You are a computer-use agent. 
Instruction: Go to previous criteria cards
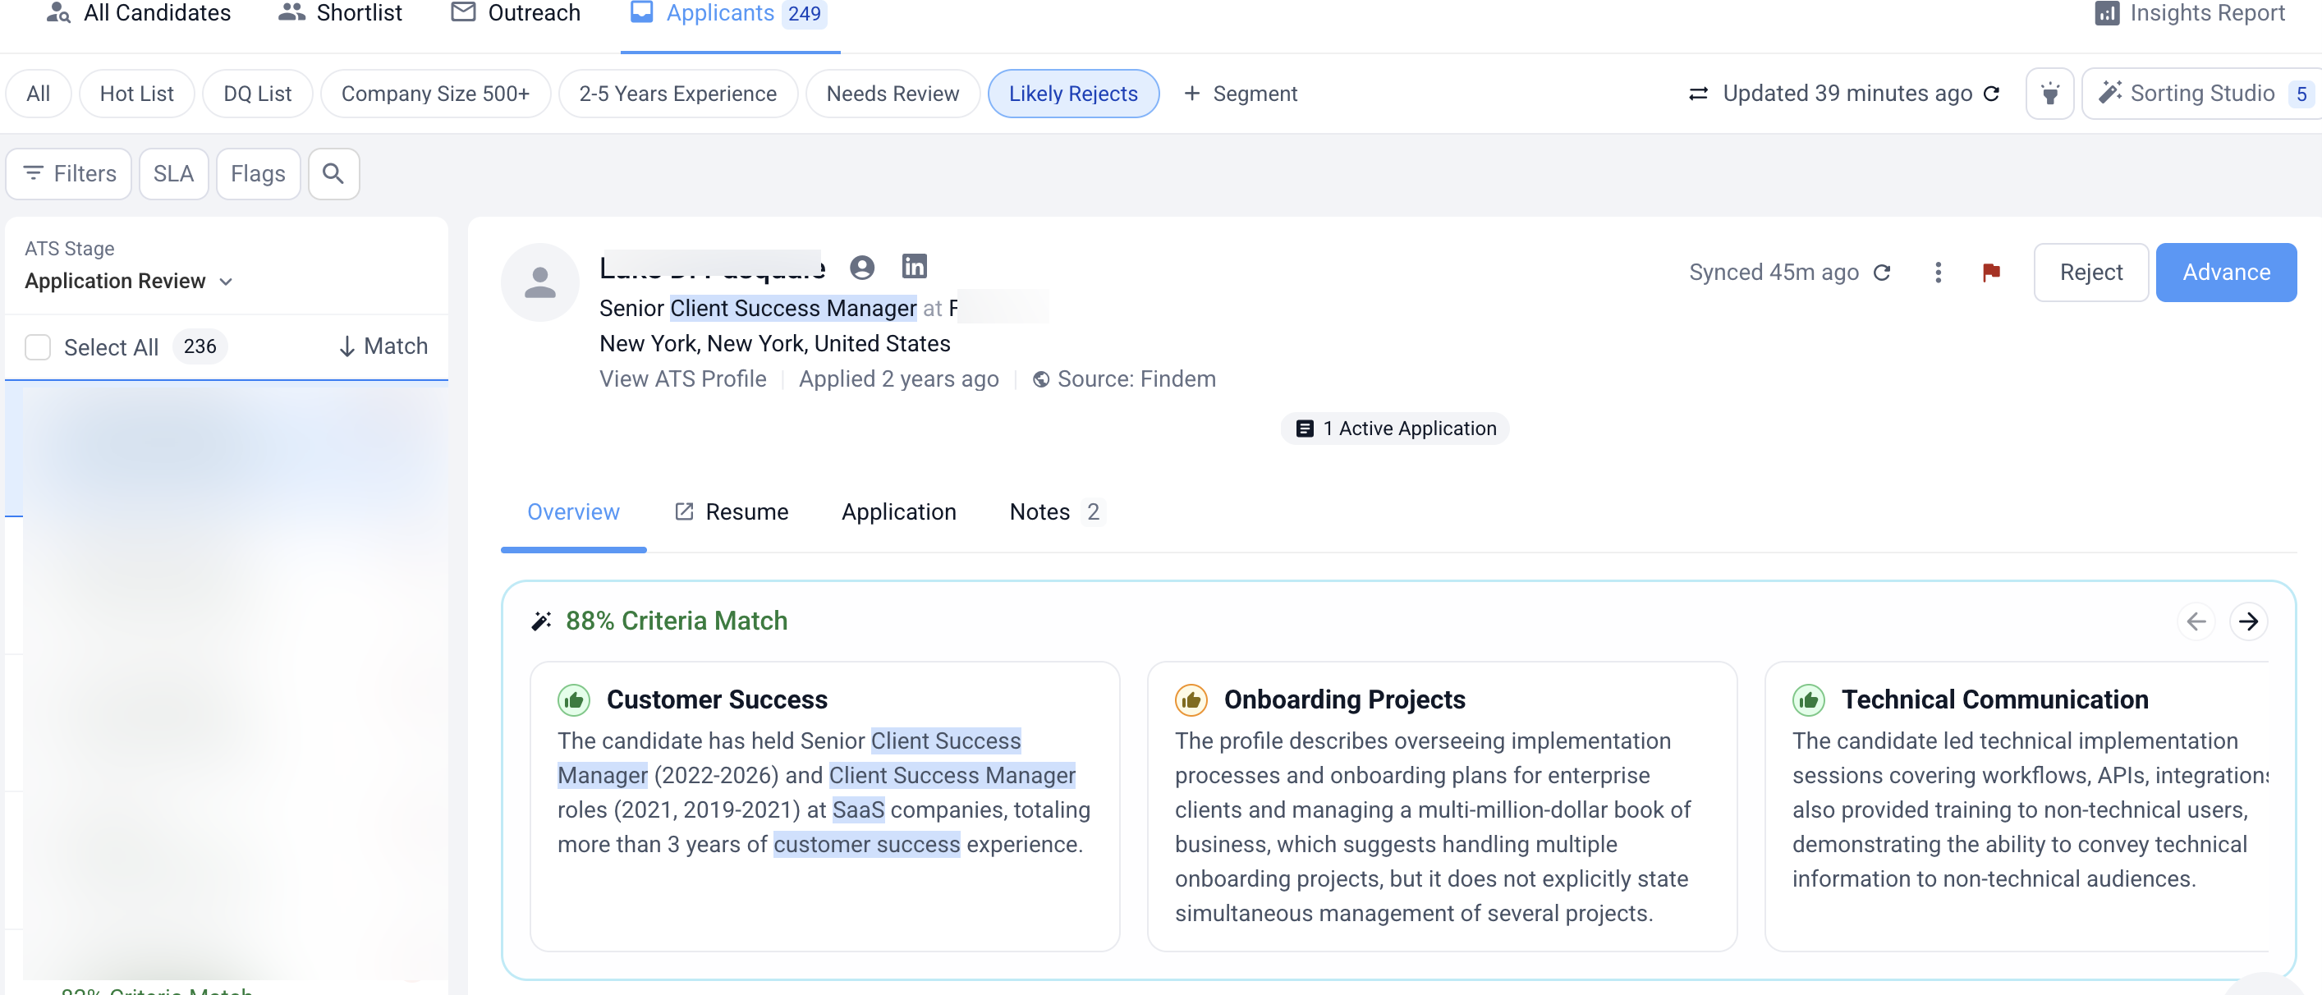(2196, 622)
